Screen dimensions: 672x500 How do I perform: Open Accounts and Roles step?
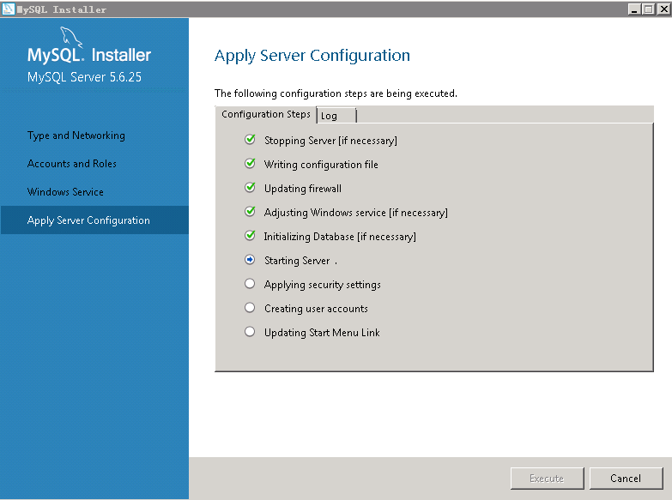point(71,164)
